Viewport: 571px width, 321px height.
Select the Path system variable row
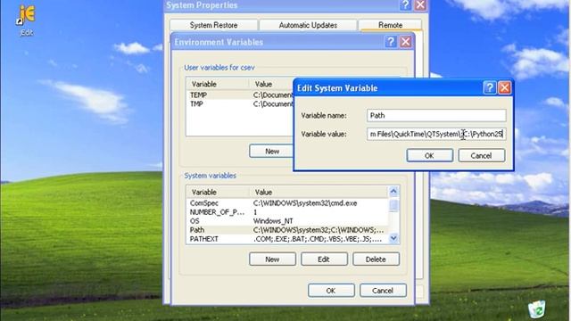click(x=287, y=230)
